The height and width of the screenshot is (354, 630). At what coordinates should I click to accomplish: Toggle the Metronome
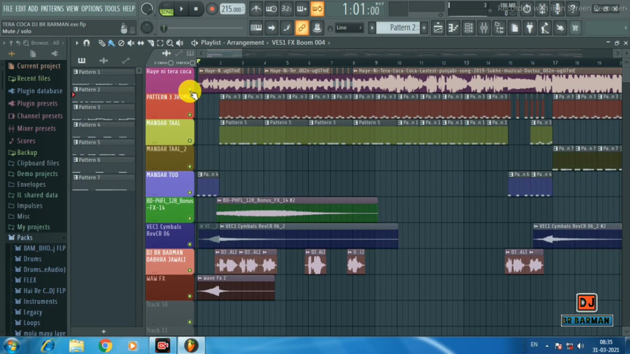pyautogui.click(x=256, y=9)
